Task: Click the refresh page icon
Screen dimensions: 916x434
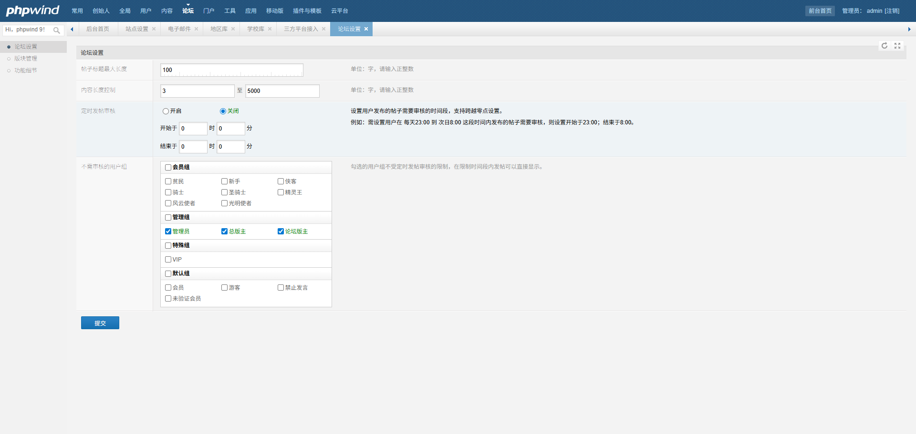Action: click(885, 46)
